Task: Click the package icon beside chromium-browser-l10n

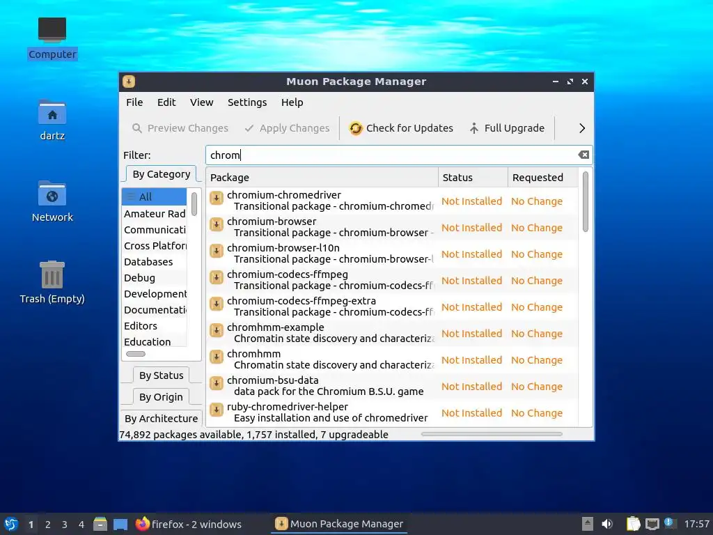Action: tap(217, 251)
